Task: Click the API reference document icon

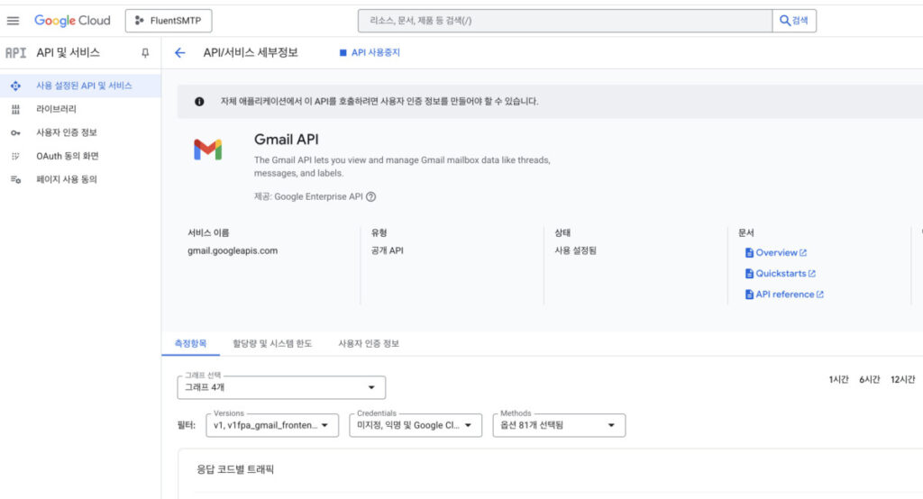Action: (749, 295)
